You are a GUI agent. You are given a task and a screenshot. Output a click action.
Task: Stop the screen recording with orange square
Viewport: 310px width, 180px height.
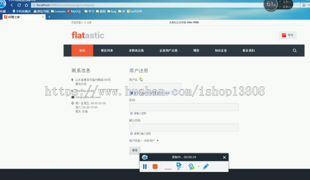pyautogui.click(x=155, y=167)
